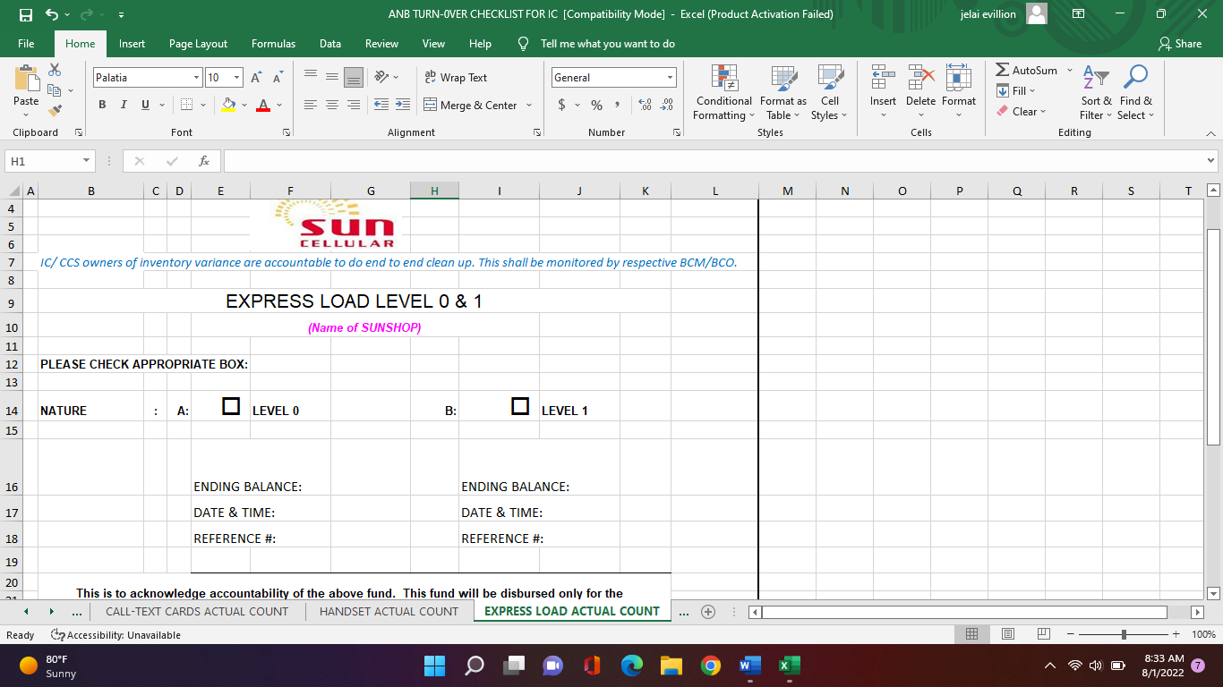Click the zoom slider handle
Screen dimensions: 1223x687
click(1124, 634)
